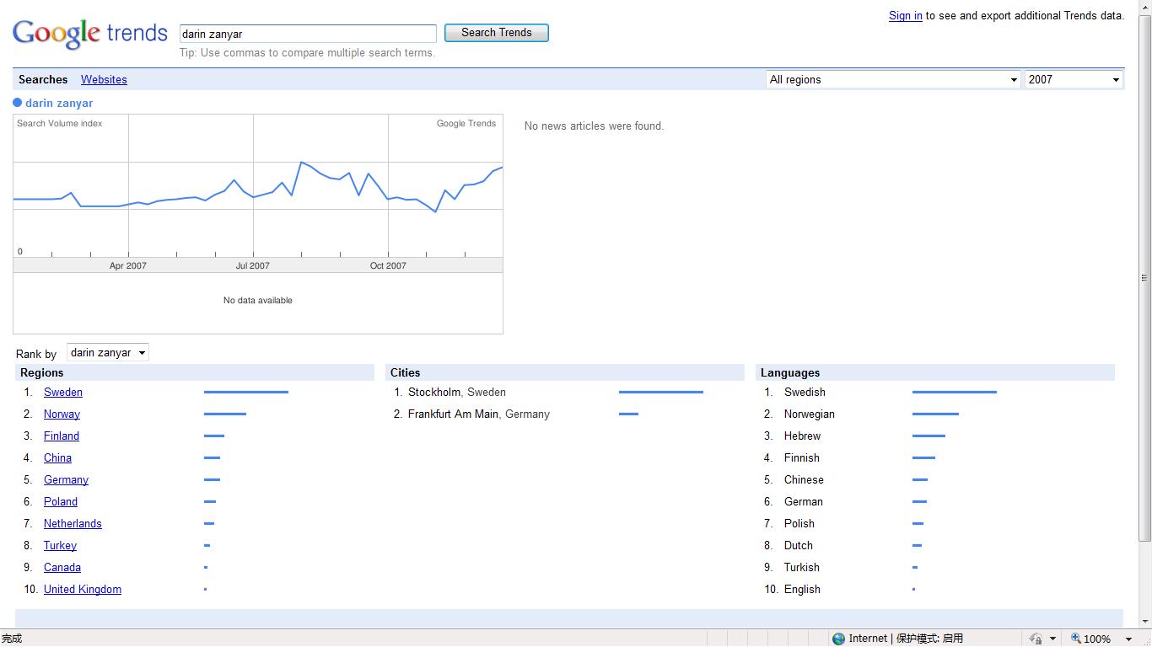Click the 'Turkish' language entry

coord(802,568)
